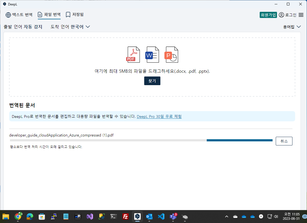Click the Word document file icon
Viewport: 307px width, 223px height.
(152, 55)
